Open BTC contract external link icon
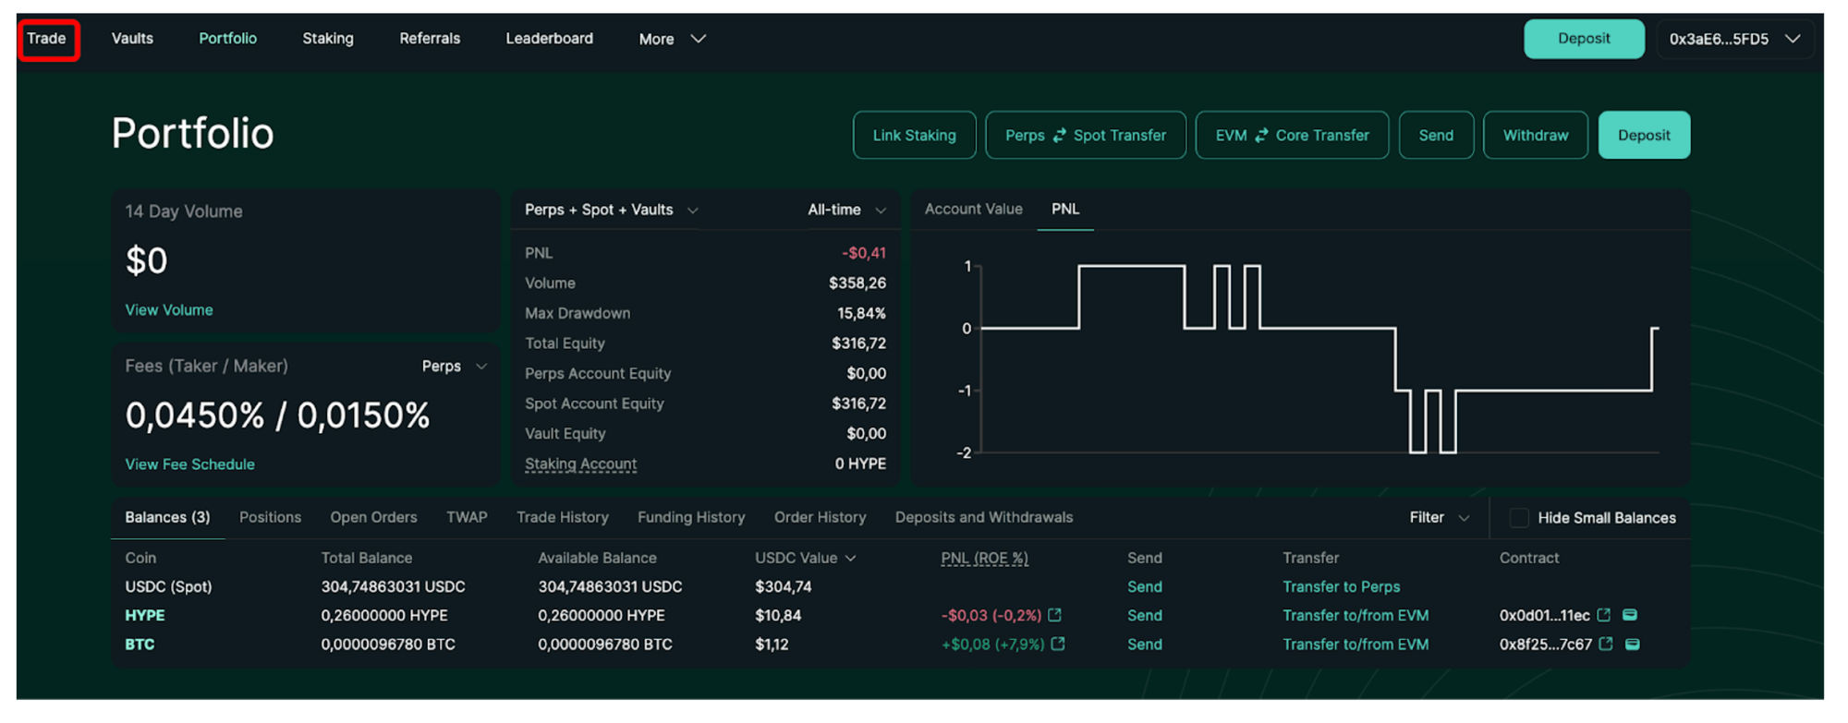This screenshot has height=723, width=1848. click(1606, 644)
